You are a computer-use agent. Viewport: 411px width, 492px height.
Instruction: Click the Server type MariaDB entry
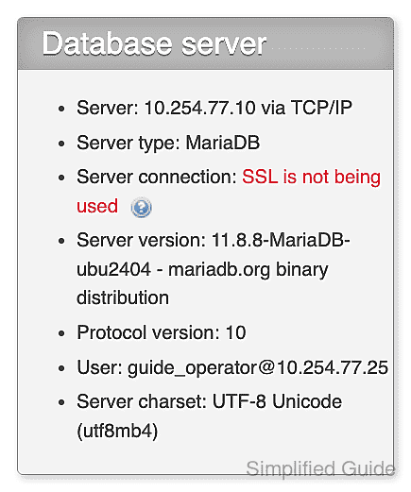coord(168,143)
